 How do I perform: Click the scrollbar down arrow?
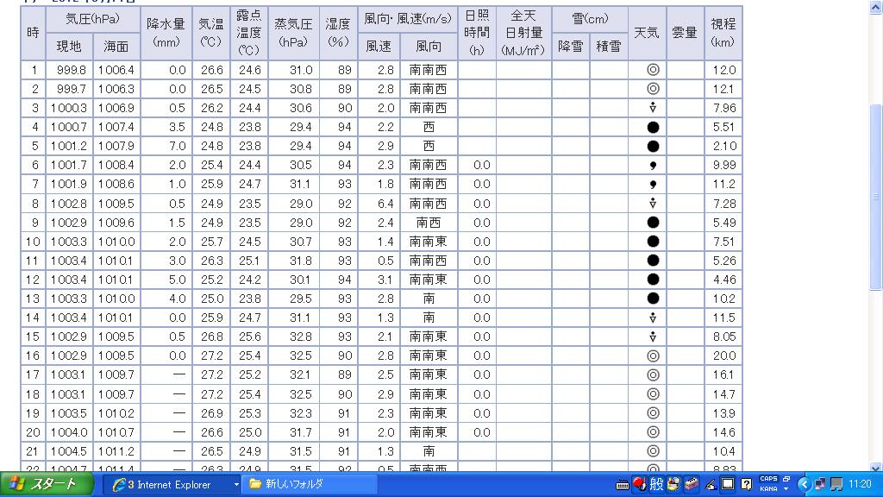click(876, 466)
